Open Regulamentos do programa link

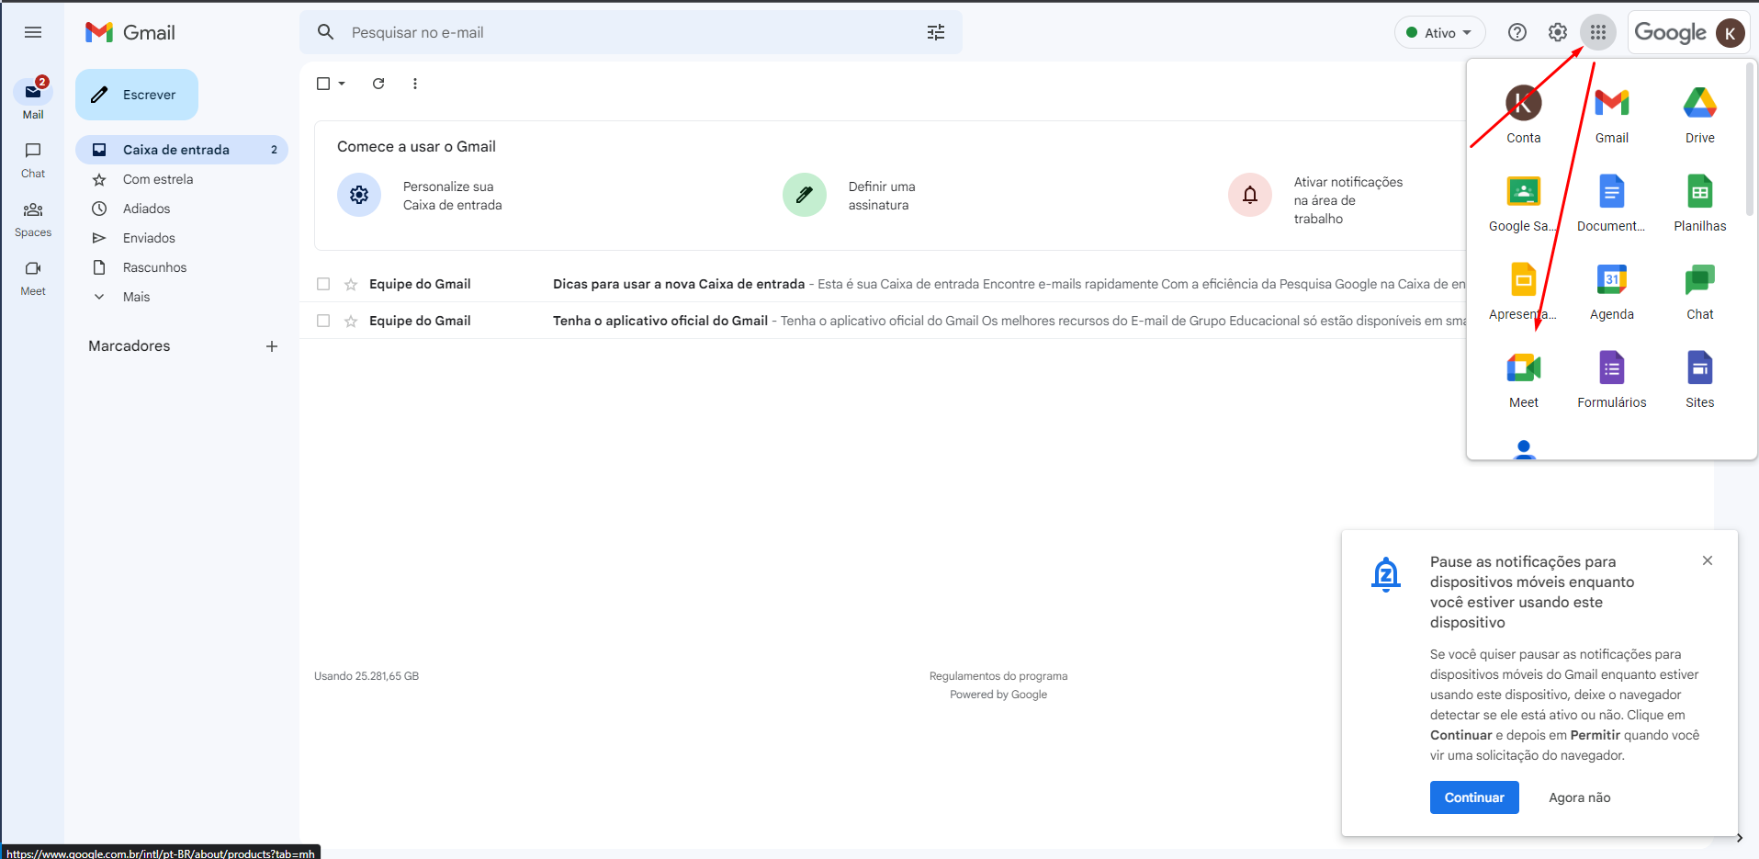(998, 676)
